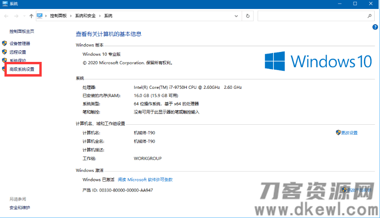This screenshot has width=380, height=218.
Task: Click 更改产品密钥 link
Action: pyautogui.click(x=359, y=190)
